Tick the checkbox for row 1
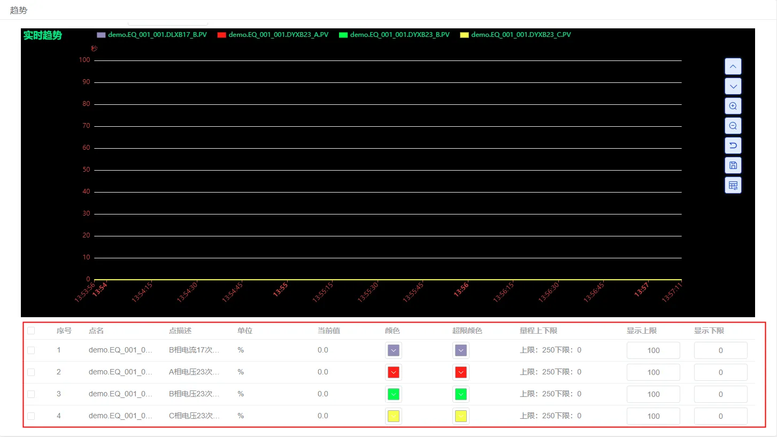The height and width of the screenshot is (437, 777). coord(31,350)
